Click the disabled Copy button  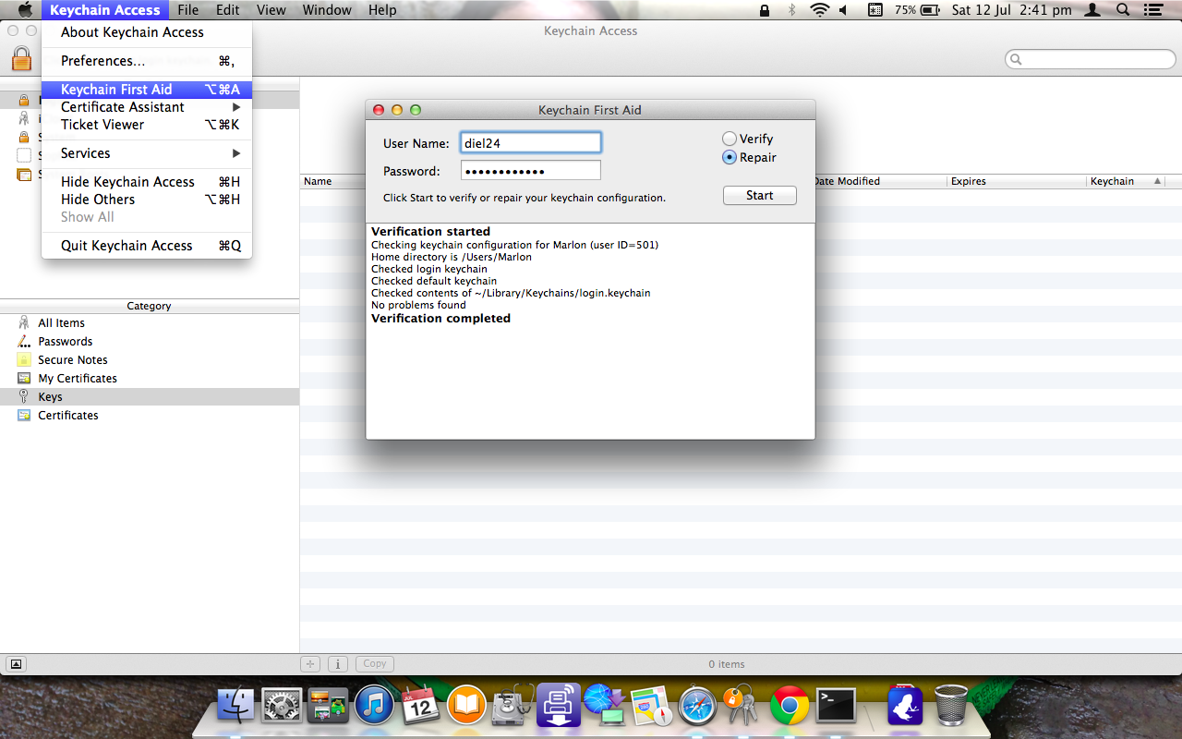(x=375, y=663)
